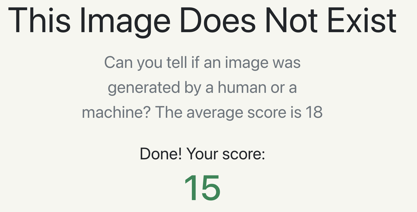Click the "Done! Your score:" label
417x212 pixels.
pos(202,154)
